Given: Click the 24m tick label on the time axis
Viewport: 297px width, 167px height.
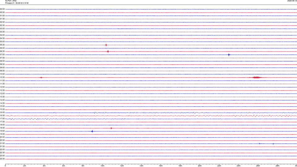Looking at the screenshot, I should tap(239, 166).
